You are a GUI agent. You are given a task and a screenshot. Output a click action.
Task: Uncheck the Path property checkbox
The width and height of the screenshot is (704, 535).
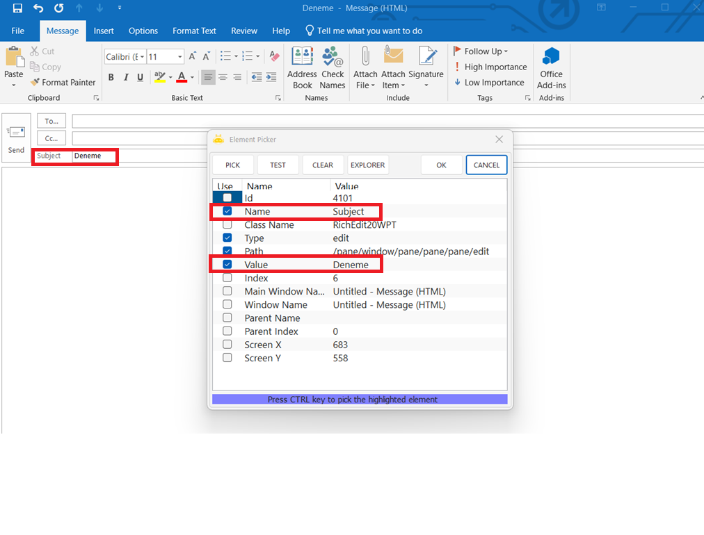227,251
